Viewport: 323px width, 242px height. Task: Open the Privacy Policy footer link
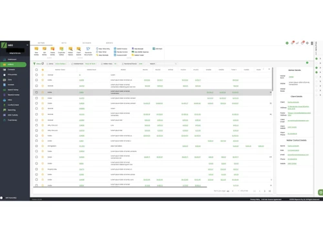point(255,199)
